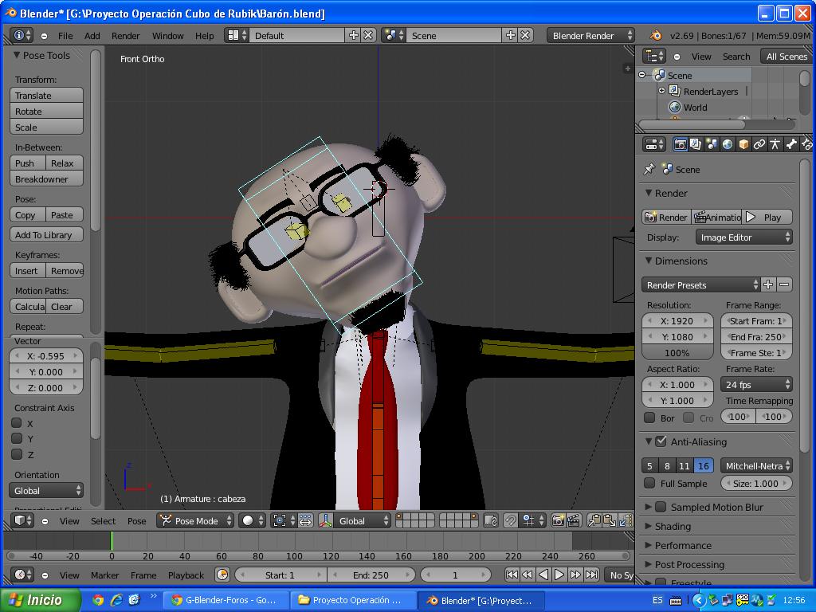Screen dimensions: 816x612
Task: Expand the Performance panel
Action: tap(683, 545)
